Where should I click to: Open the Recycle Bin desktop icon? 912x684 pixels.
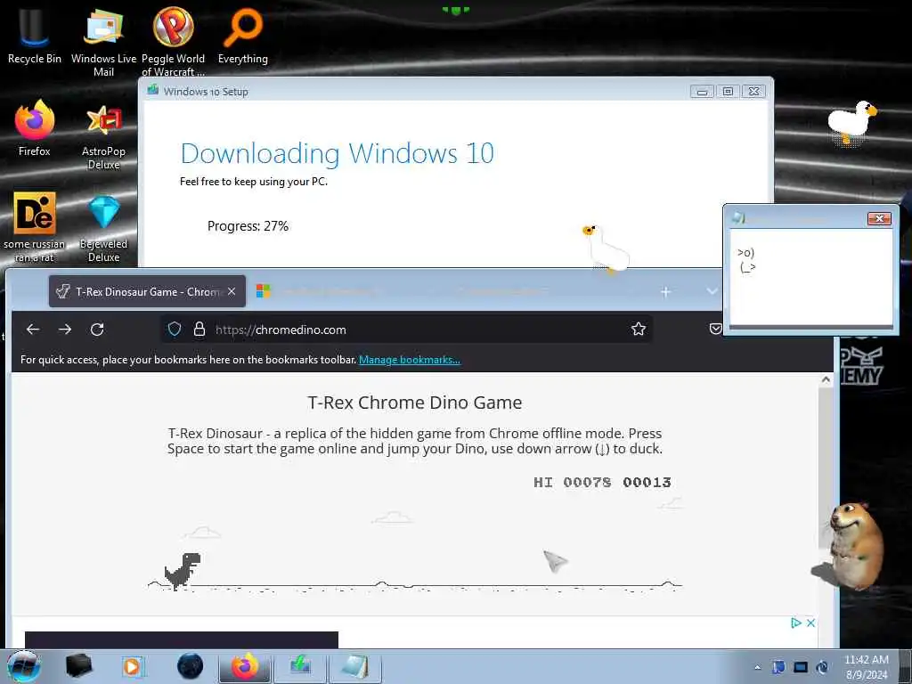click(x=35, y=35)
